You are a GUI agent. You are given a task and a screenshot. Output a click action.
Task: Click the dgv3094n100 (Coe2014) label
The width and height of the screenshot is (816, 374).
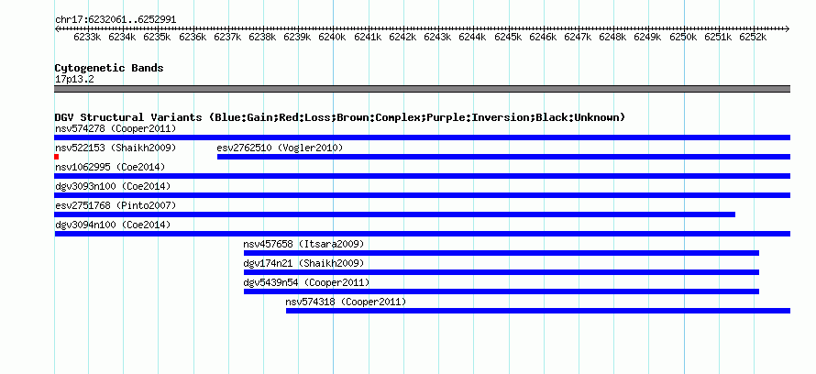pyautogui.click(x=113, y=225)
